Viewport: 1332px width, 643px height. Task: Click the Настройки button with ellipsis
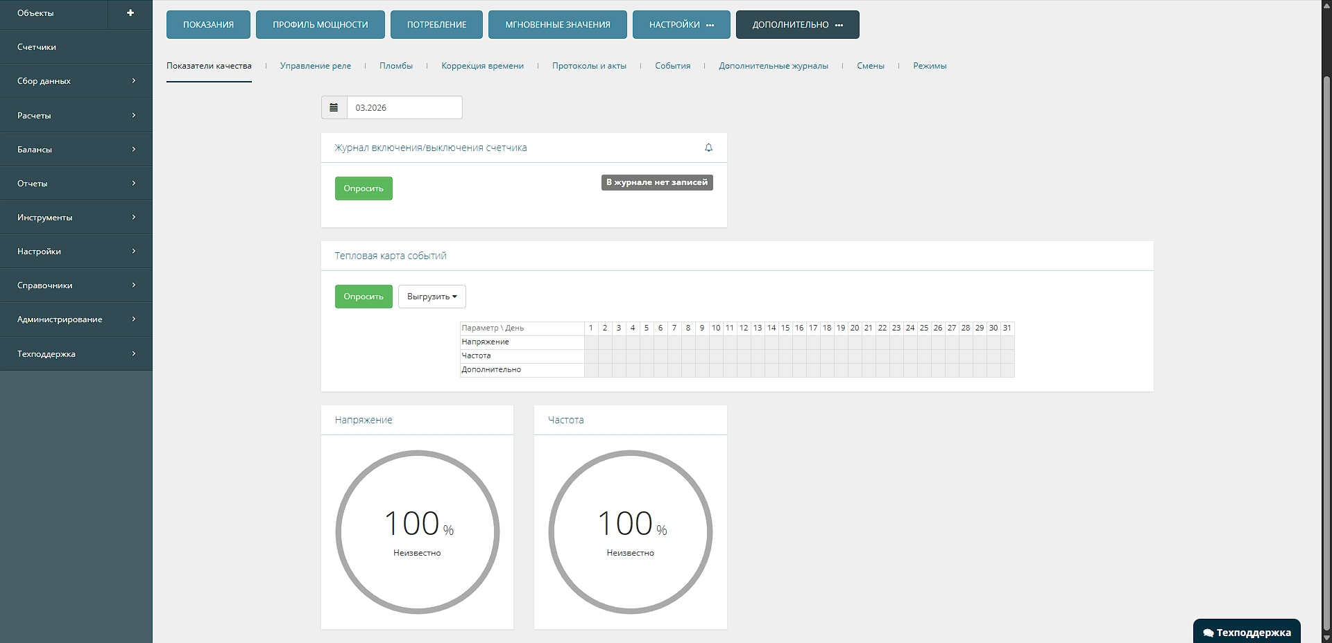(x=681, y=24)
